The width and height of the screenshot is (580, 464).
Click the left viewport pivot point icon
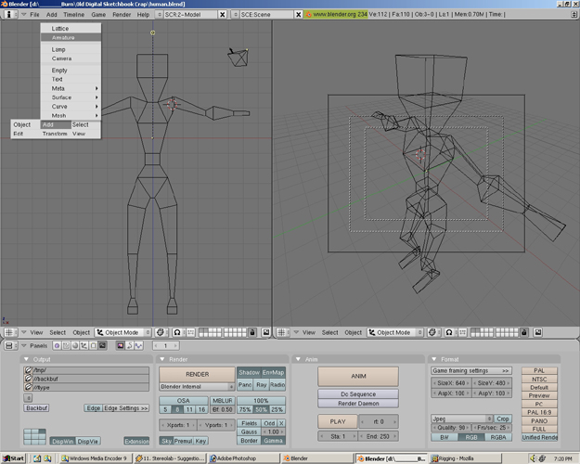click(177, 332)
